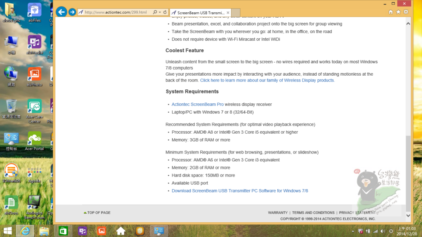Screen dimensions: 422x237
Task: Open the Actiontec ScreenBeam Pro link
Action: tap(197, 104)
